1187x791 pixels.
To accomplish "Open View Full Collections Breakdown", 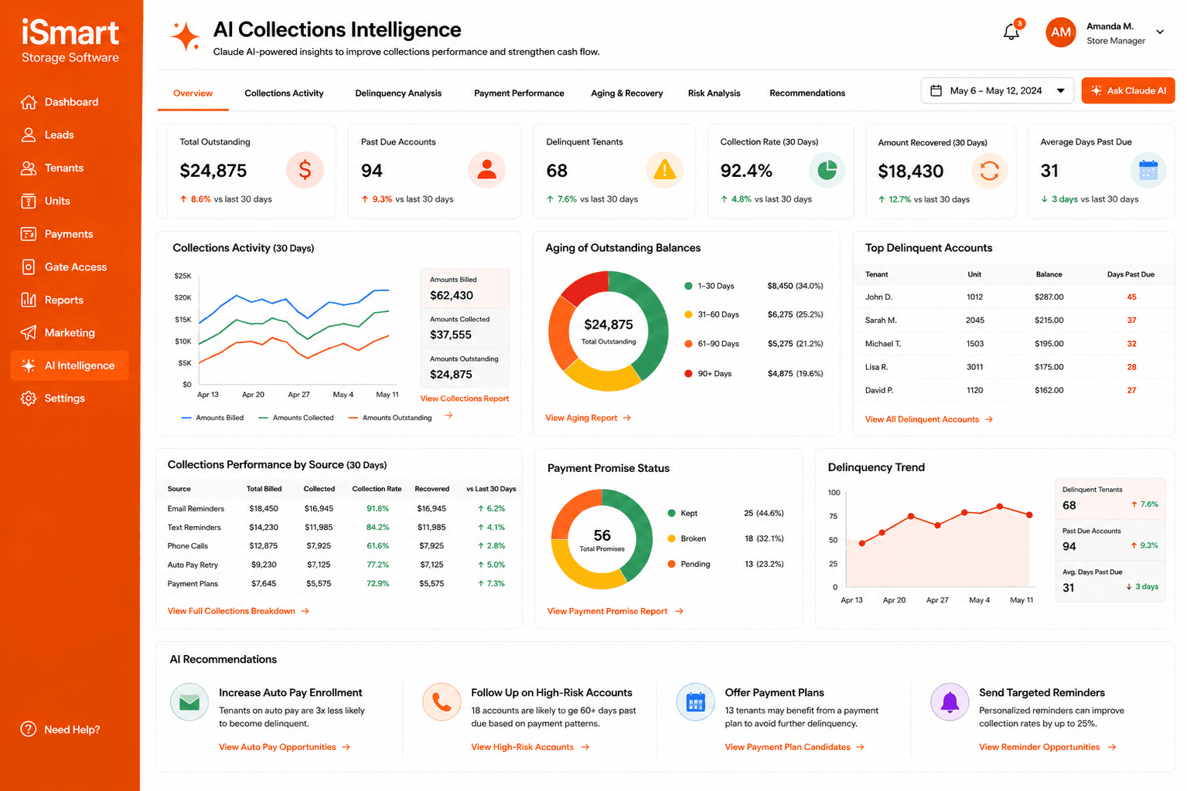I will pyautogui.click(x=238, y=611).
